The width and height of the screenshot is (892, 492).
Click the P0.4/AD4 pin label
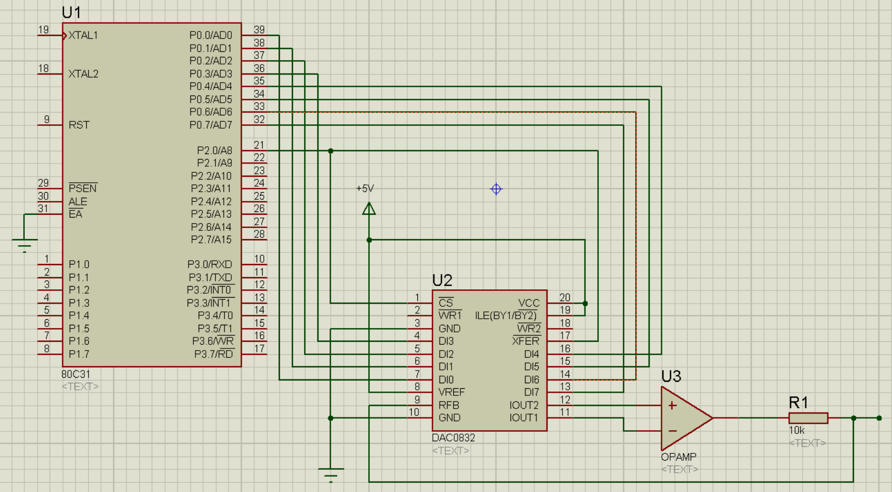point(211,87)
